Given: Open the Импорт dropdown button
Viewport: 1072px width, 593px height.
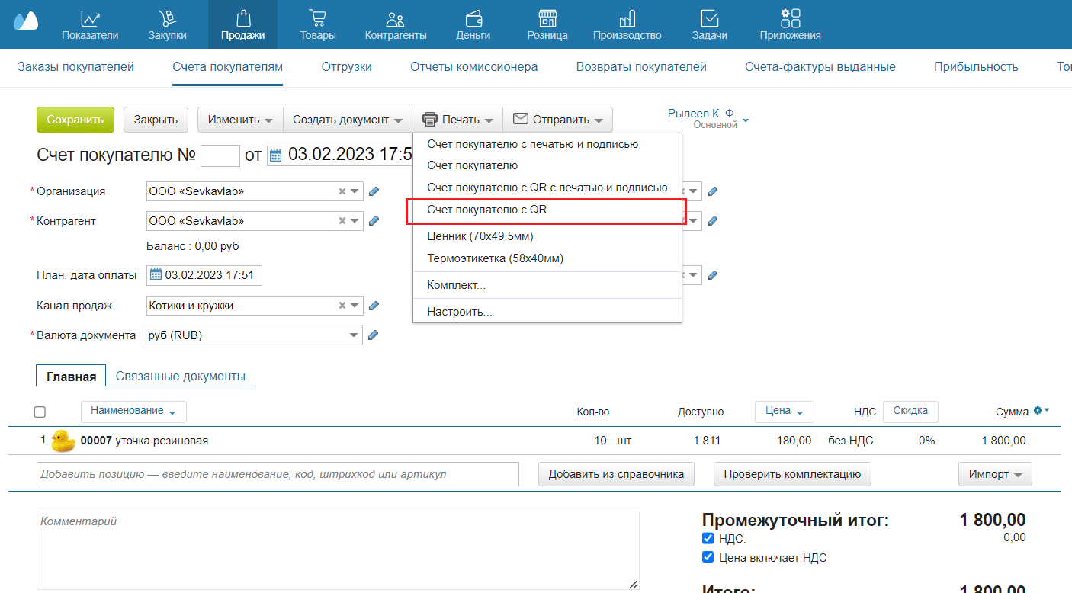Looking at the screenshot, I should 994,474.
